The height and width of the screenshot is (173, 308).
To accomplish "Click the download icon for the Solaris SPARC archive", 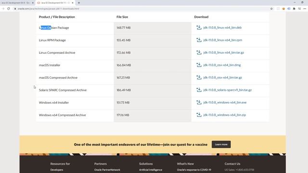I will pyautogui.click(x=199, y=90).
